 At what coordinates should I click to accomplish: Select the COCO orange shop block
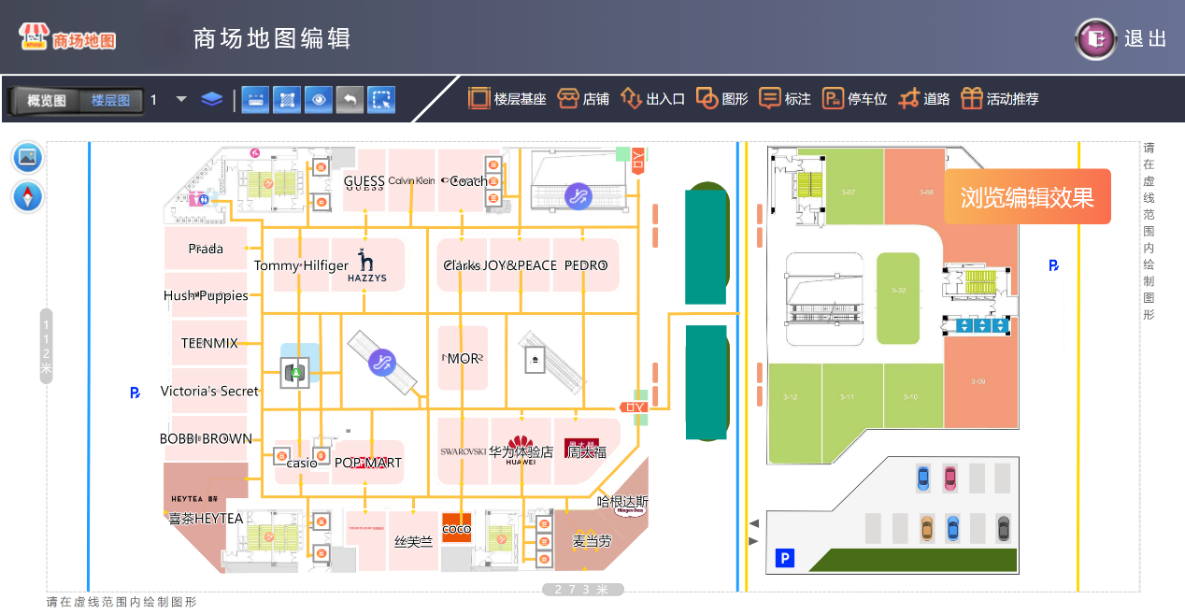click(456, 528)
